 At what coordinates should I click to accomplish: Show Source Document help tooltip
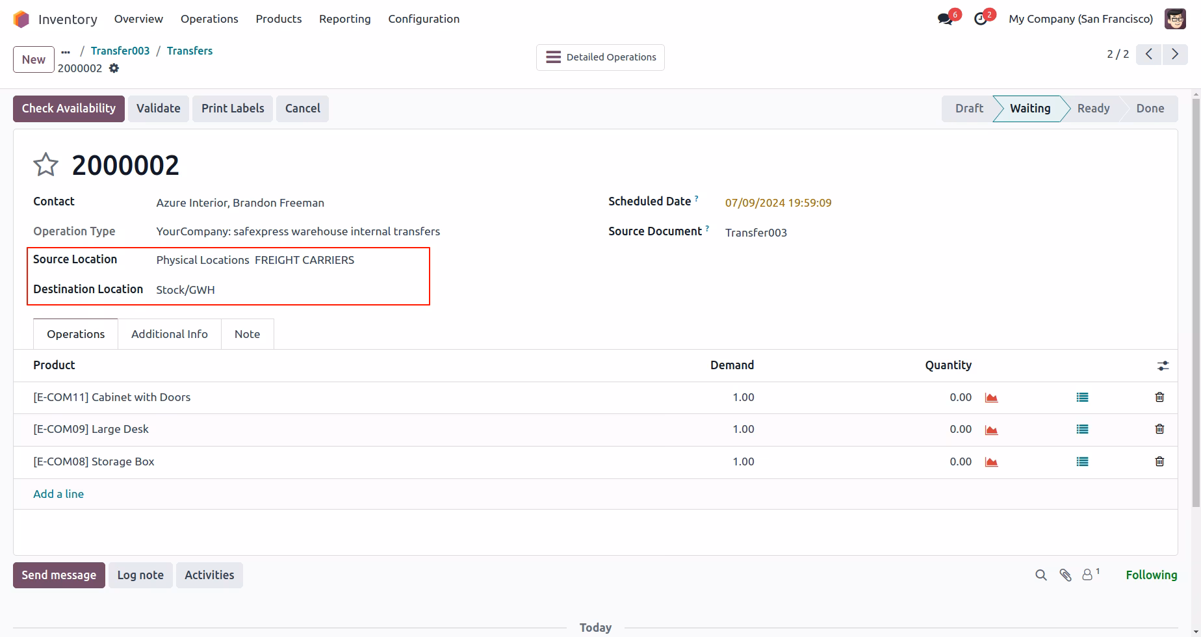click(707, 227)
